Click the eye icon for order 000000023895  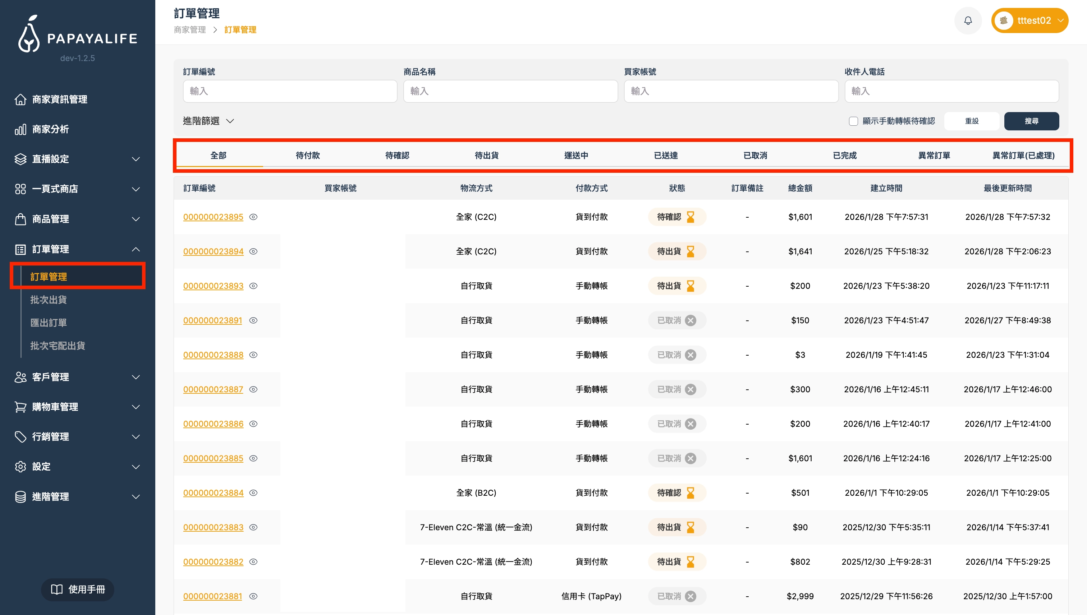click(x=253, y=217)
